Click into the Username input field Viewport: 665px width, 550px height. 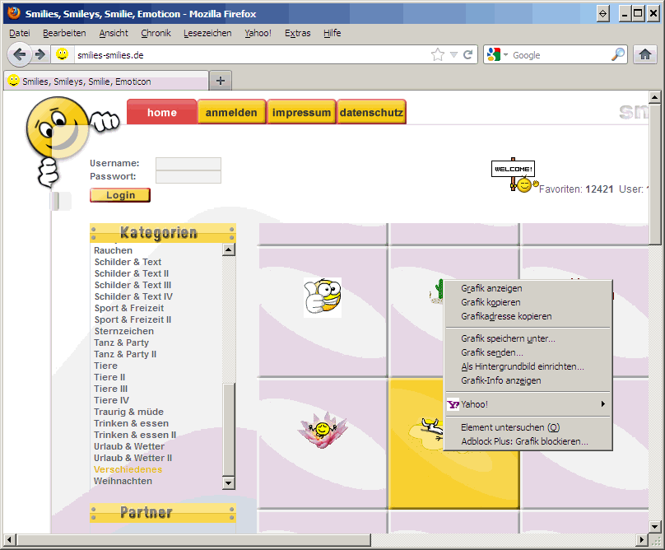click(x=188, y=163)
